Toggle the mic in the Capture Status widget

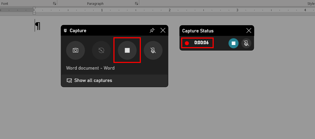246,43
